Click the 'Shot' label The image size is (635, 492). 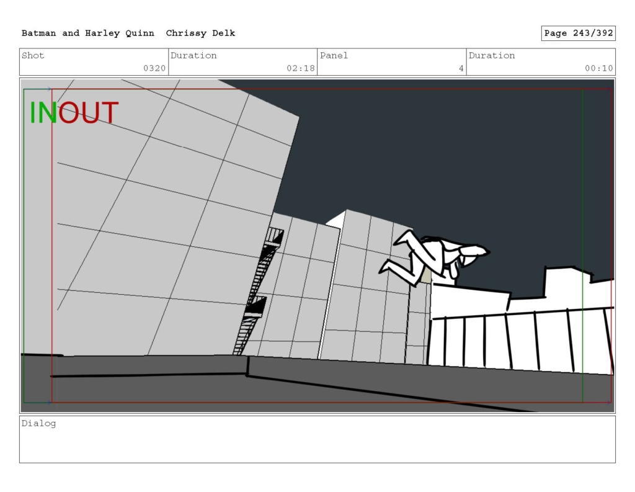coord(33,55)
